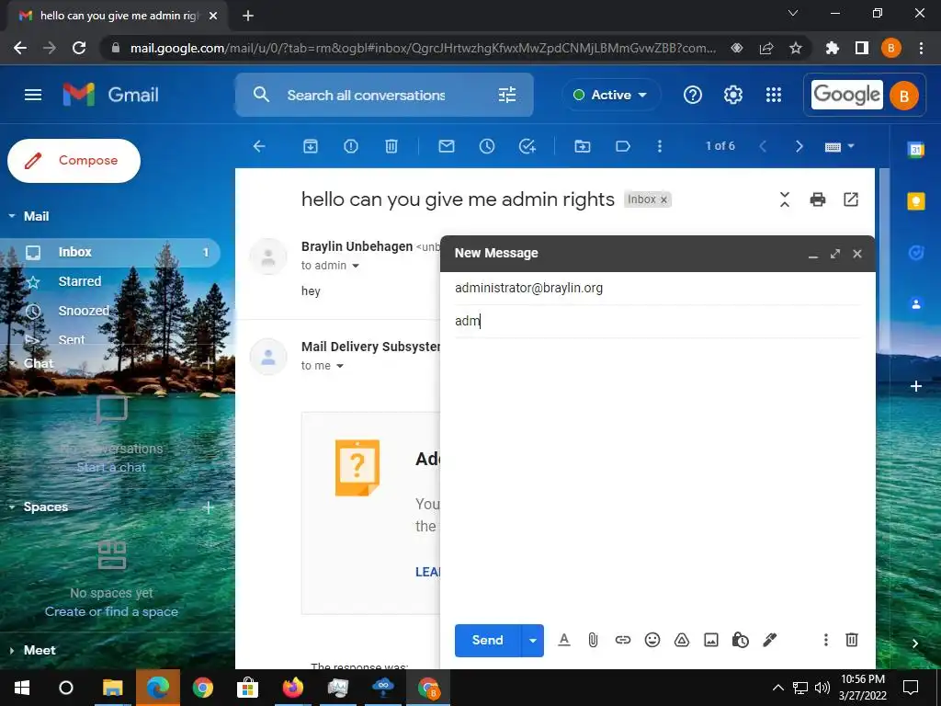Toggle formatting options in compose
Image resolution: width=941 pixels, height=706 pixels.
563,640
